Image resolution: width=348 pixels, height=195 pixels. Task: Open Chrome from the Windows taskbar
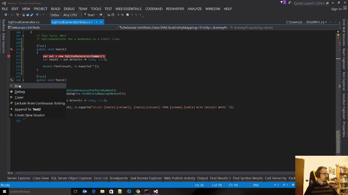pos(138,191)
